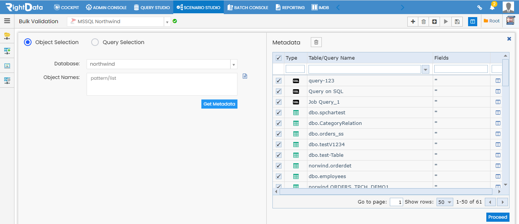
Task: Open the chart monitor icon in left sidebar
Action: (x=7, y=66)
